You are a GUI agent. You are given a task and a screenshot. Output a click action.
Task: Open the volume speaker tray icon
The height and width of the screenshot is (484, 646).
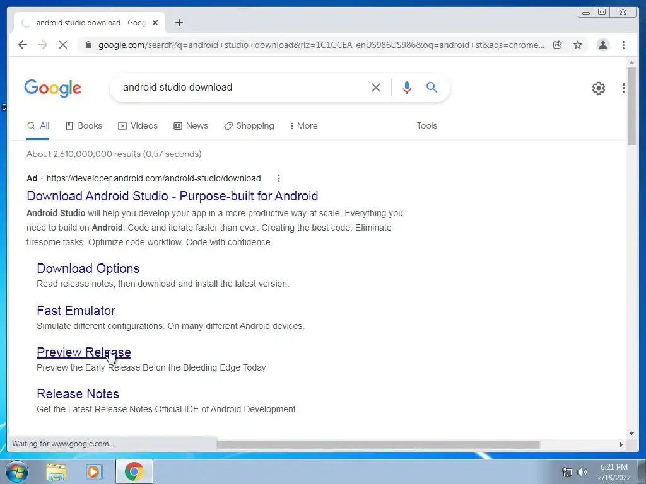pos(582,472)
